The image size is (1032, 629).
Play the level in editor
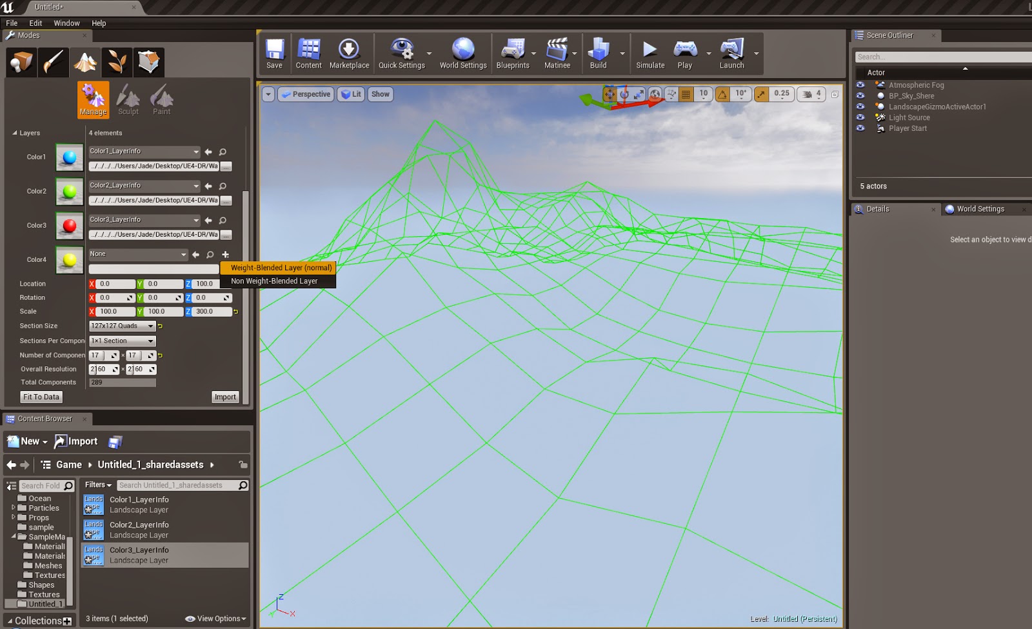pyautogui.click(x=685, y=54)
